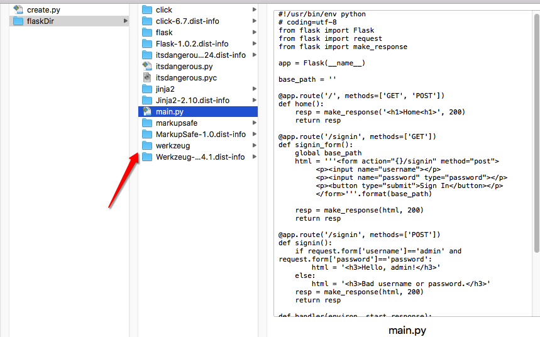The width and height of the screenshot is (540, 337).
Task: Click the click folder icon
Action: (x=147, y=9)
